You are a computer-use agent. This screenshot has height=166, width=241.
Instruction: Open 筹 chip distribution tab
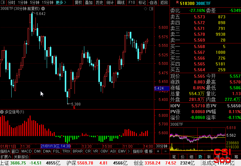tap(236, 157)
